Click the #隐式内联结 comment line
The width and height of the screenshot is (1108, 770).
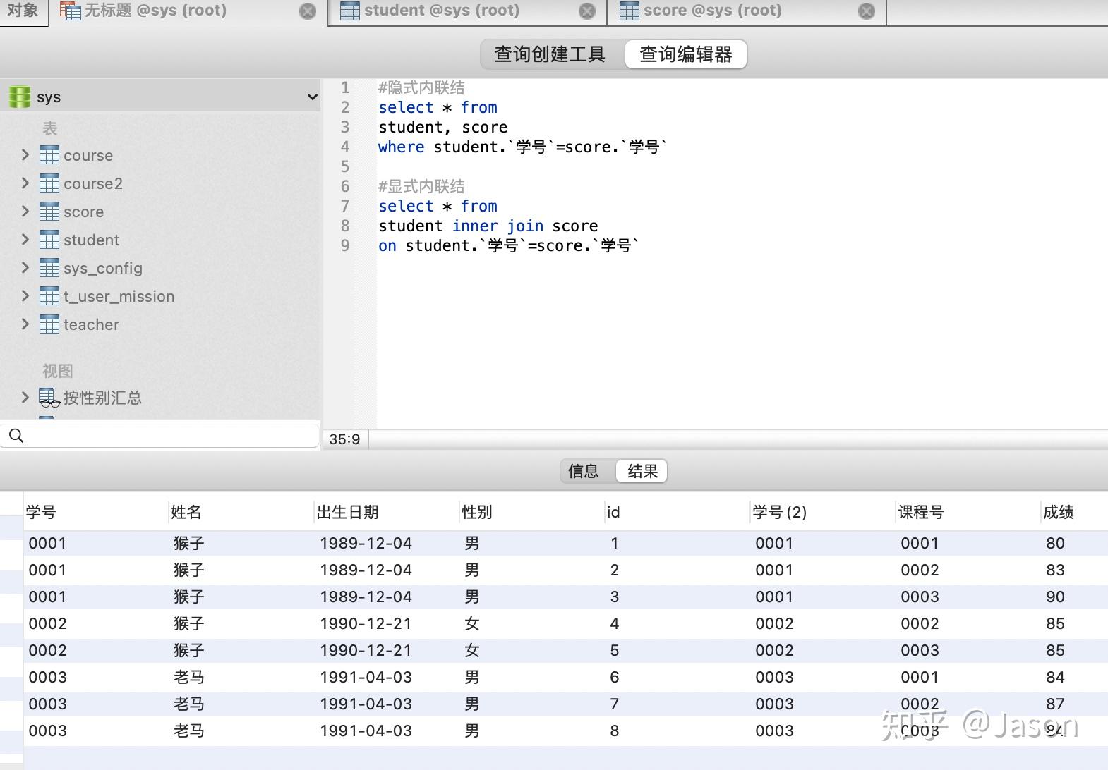pos(421,87)
